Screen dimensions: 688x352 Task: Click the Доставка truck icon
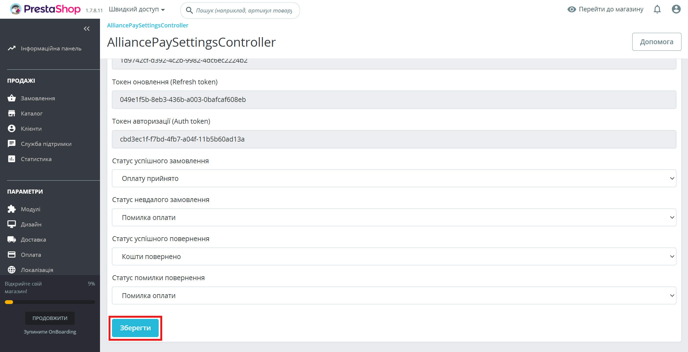pyautogui.click(x=11, y=239)
